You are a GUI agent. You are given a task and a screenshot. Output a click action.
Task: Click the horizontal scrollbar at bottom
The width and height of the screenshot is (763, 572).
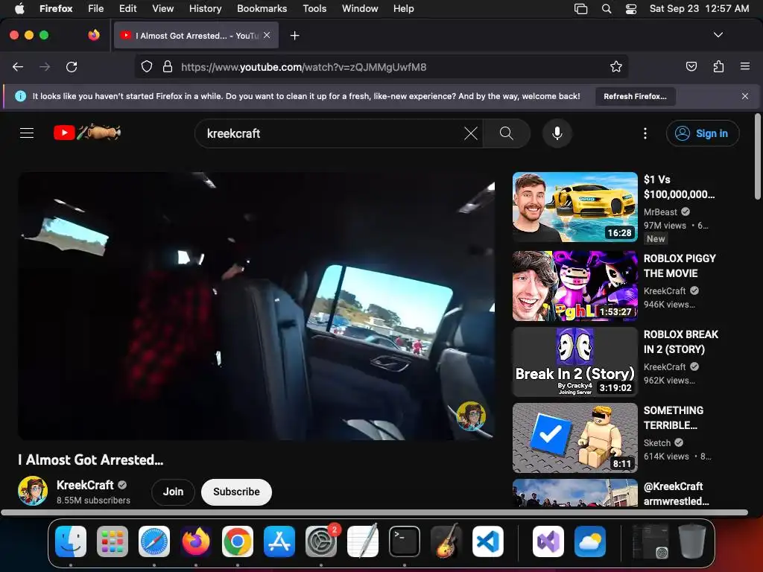(374, 512)
